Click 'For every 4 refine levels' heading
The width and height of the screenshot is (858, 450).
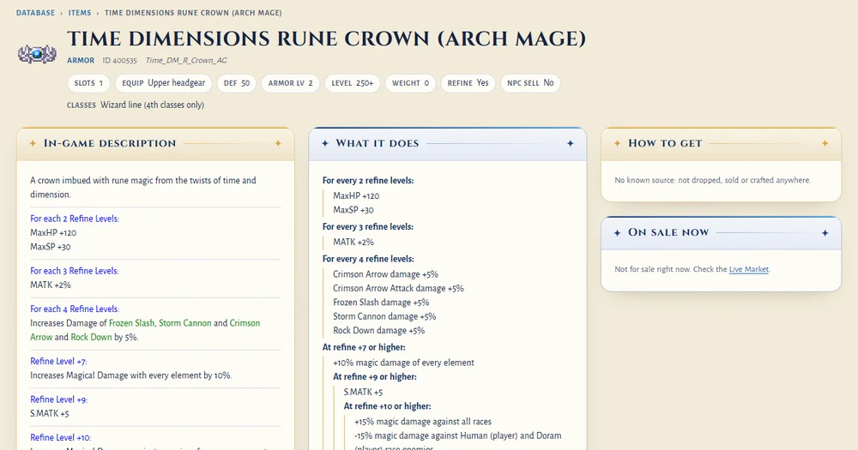point(368,259)
